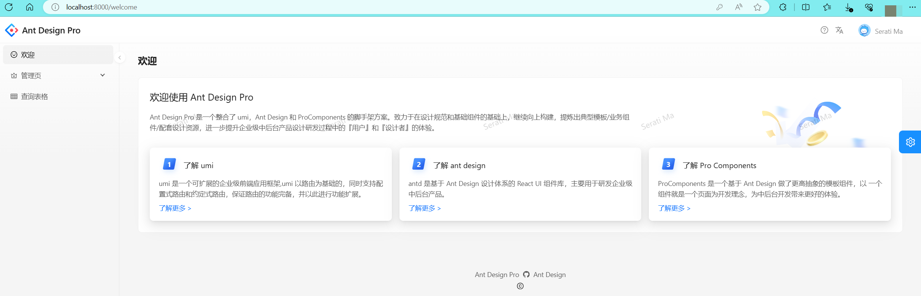This screenshot has width=921, height=296.
Task: Click the 了解 ant design card title
Action: 459,165
